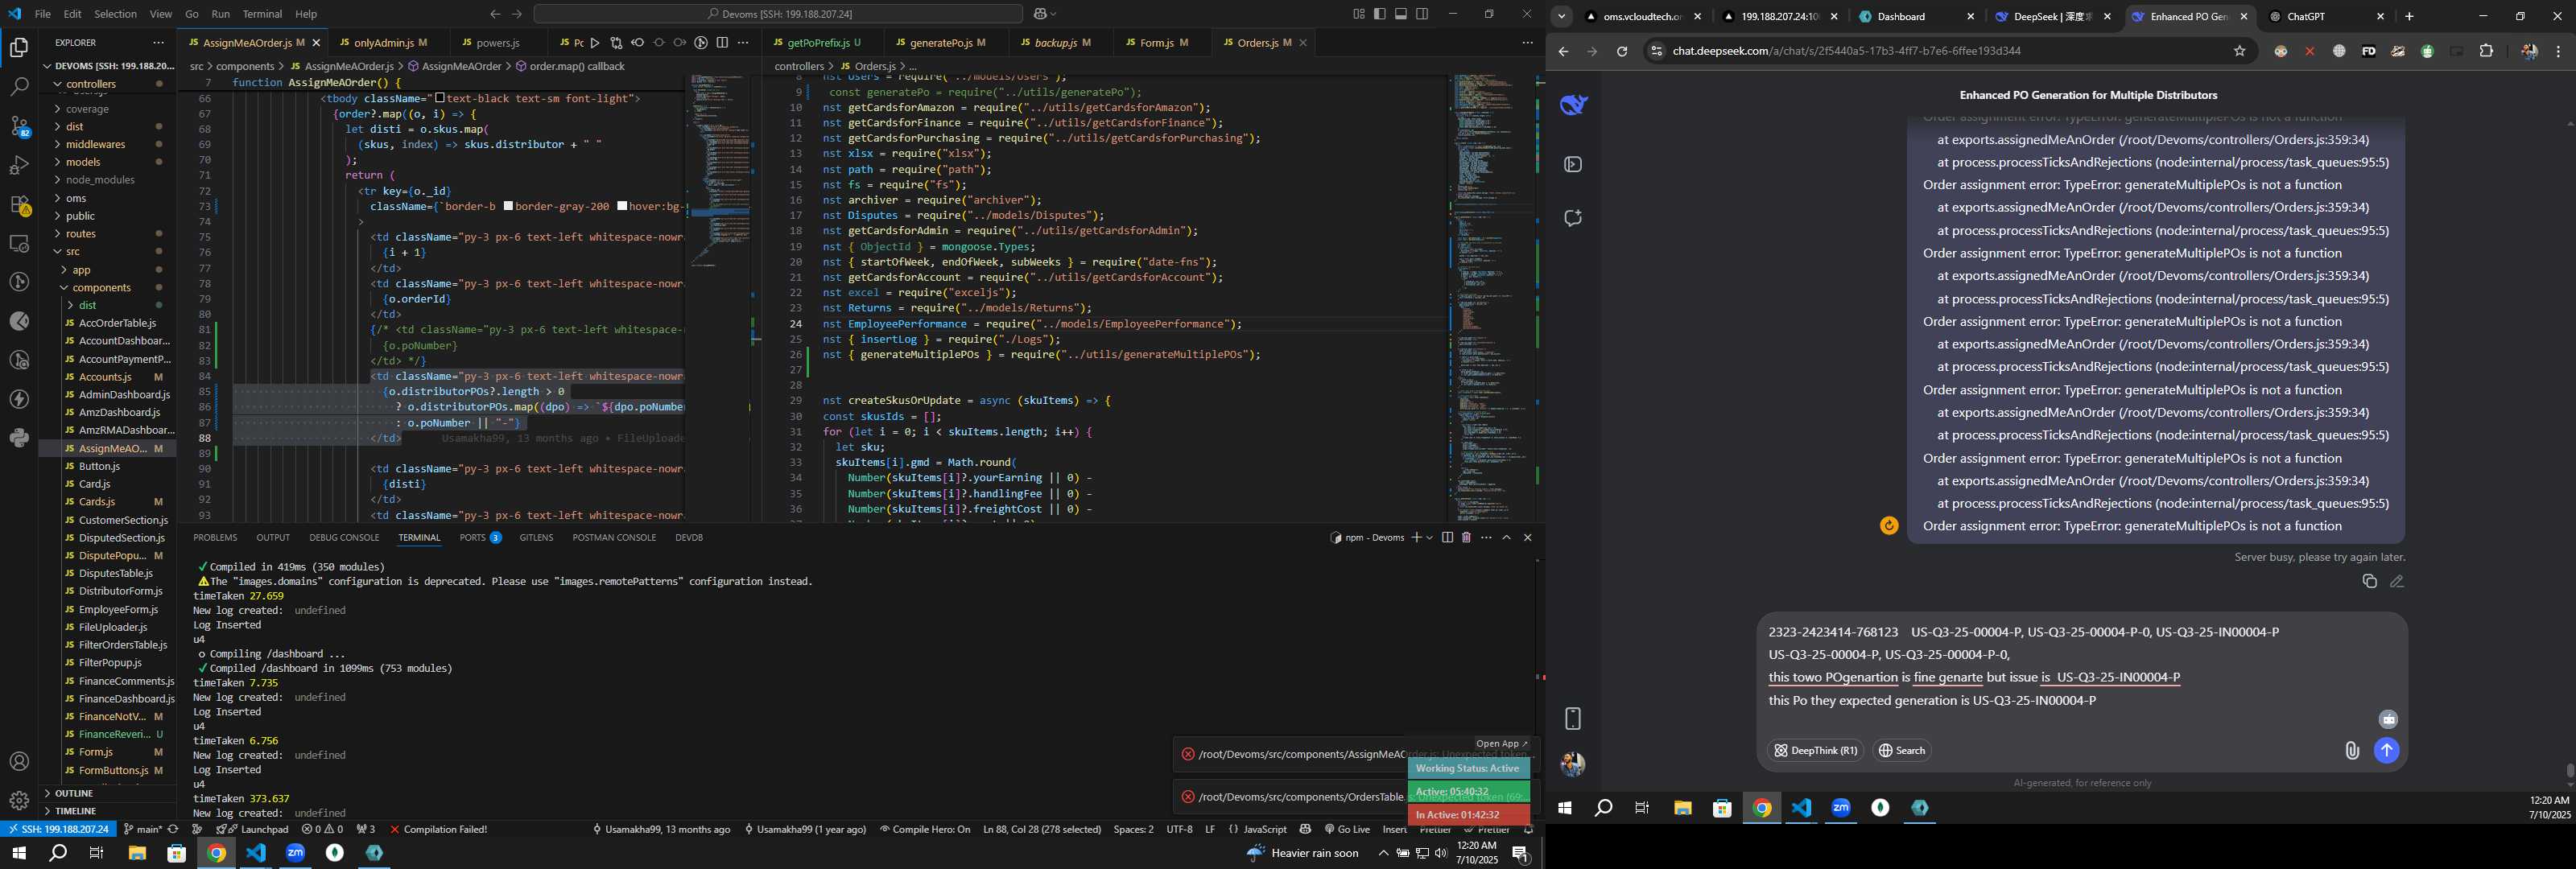Open Remote Explorer in activity bar
This screenshot has height=869, width=2576.
19,243
